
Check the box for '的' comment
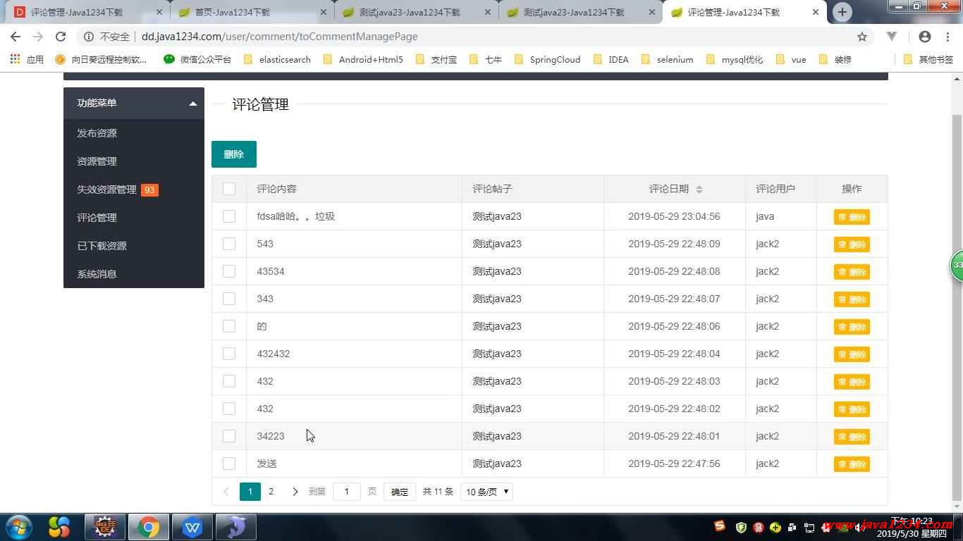(229, 326)
